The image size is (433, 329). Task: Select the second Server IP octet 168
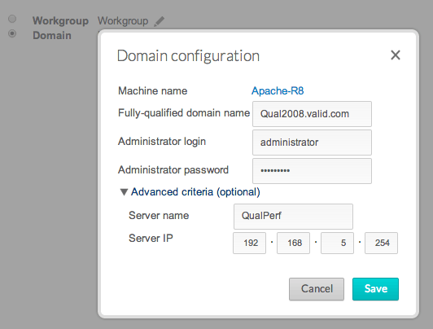(293, 243)
